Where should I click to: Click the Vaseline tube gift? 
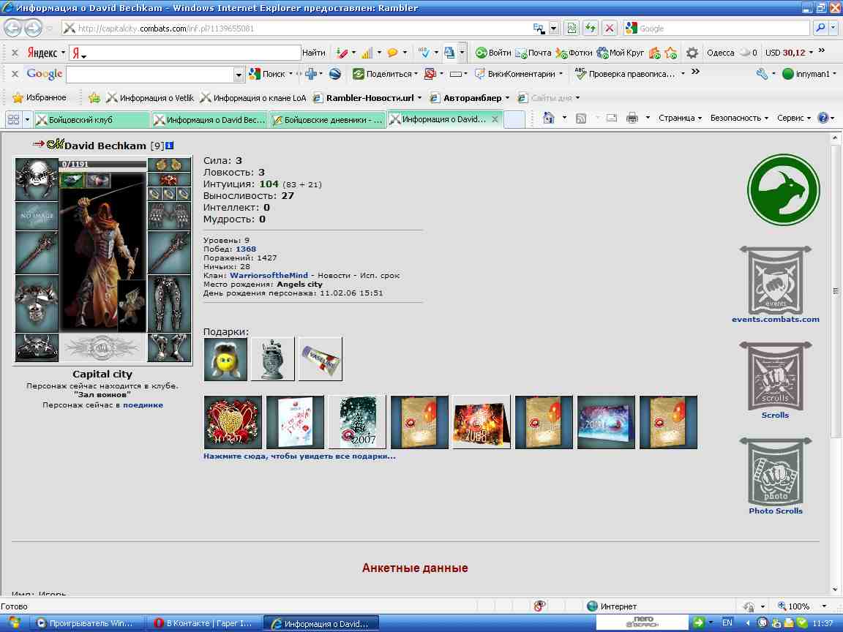(321, 359)
